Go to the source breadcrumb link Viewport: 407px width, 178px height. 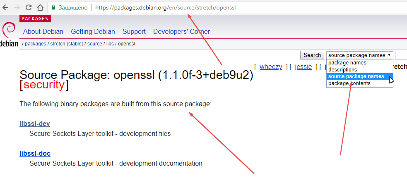click(94, 44)
